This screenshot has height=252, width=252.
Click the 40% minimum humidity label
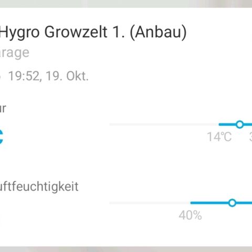[x=190, y=215]
